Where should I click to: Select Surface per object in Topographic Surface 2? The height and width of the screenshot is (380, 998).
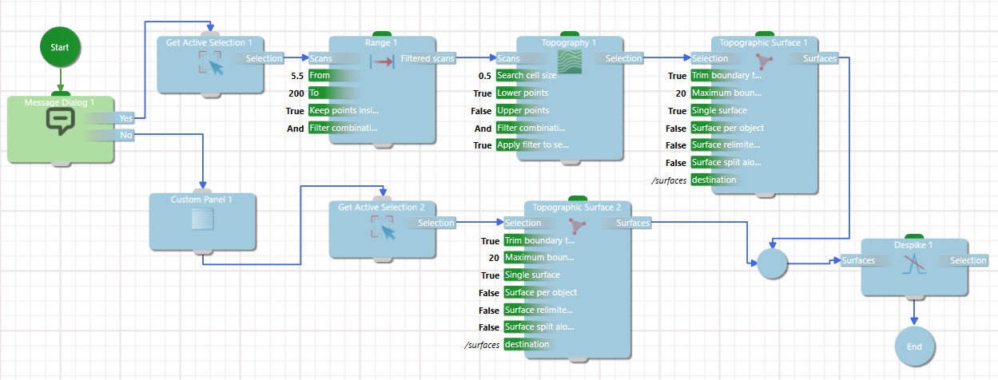click(x=541, y=293)
